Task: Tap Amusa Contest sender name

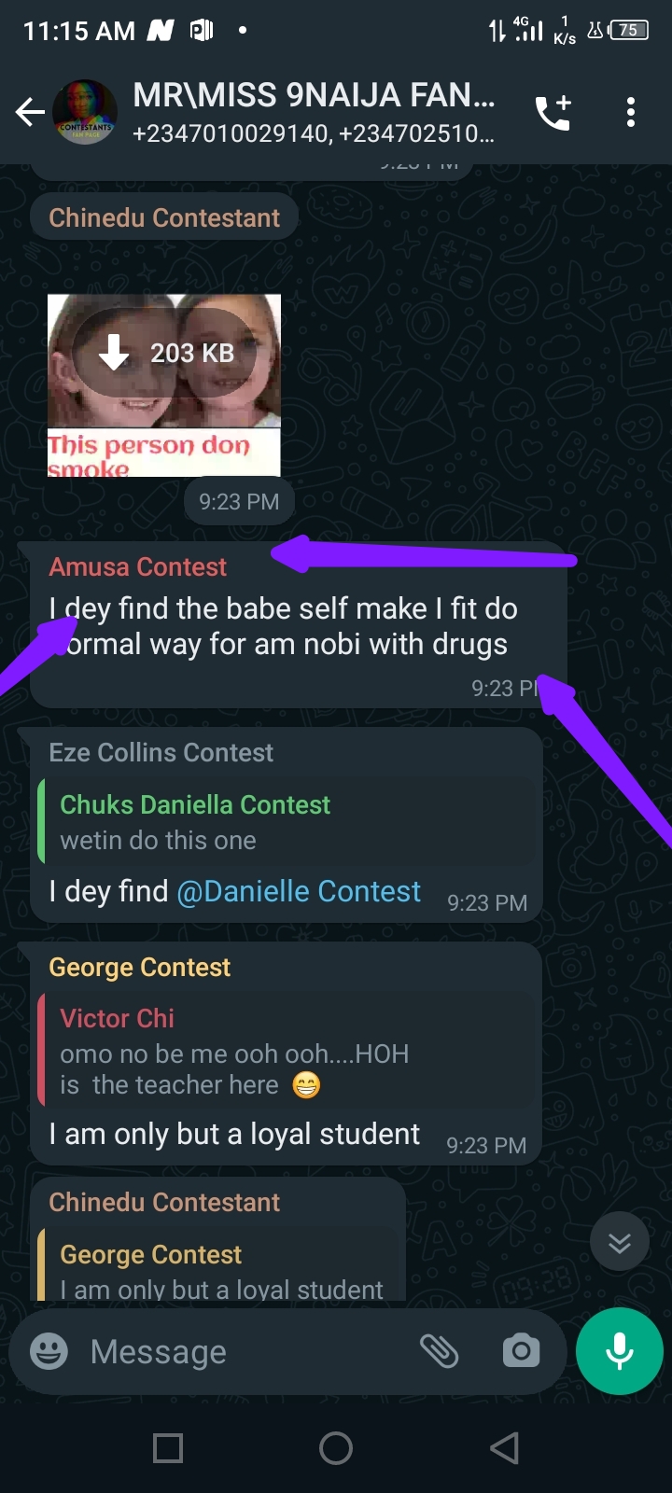Action: coord(138,567)
